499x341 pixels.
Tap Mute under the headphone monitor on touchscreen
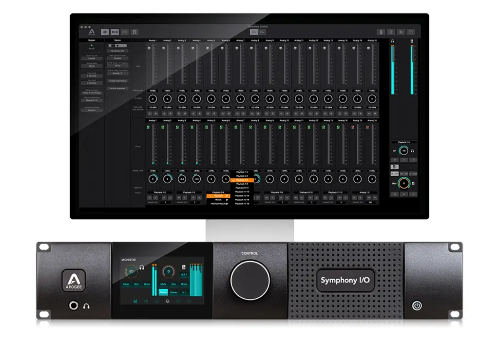tap(125, 283)
